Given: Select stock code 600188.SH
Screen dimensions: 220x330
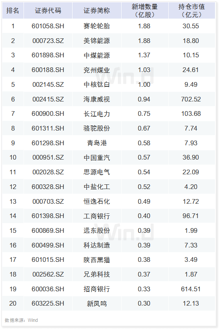Looking at the screenshot, I should pyautogui.click(x=48, y=70).
